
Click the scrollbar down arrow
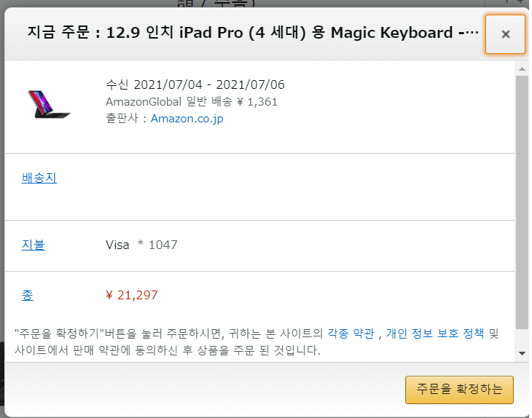point(522,354)
